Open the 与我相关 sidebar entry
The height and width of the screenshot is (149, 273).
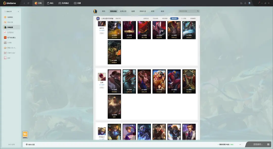11,17
